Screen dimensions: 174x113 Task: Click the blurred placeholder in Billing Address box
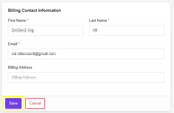(24, 77)
